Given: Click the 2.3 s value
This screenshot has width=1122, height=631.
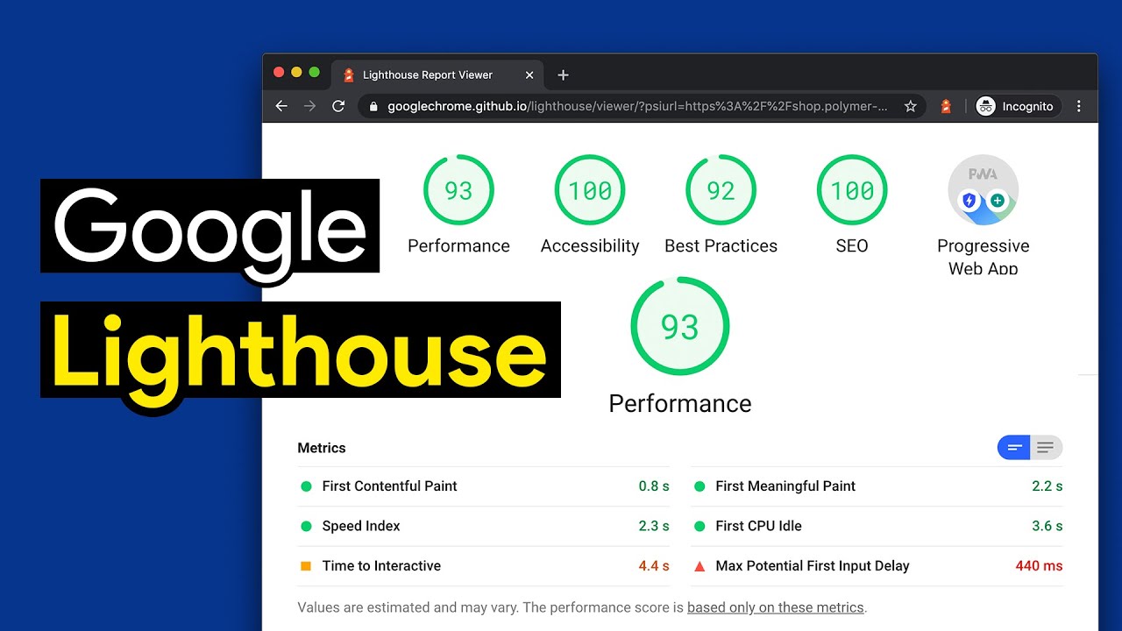Looking at the screenshot, I should [x=654, y=526].
